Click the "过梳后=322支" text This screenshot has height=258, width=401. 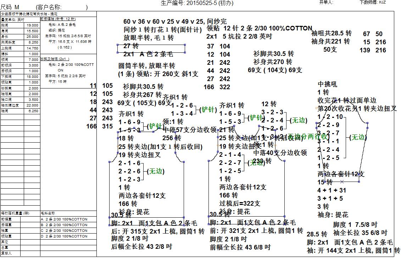[240, 203]
